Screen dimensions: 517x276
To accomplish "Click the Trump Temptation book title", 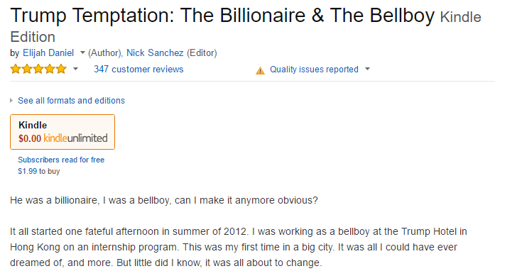I will pos(222,16).
